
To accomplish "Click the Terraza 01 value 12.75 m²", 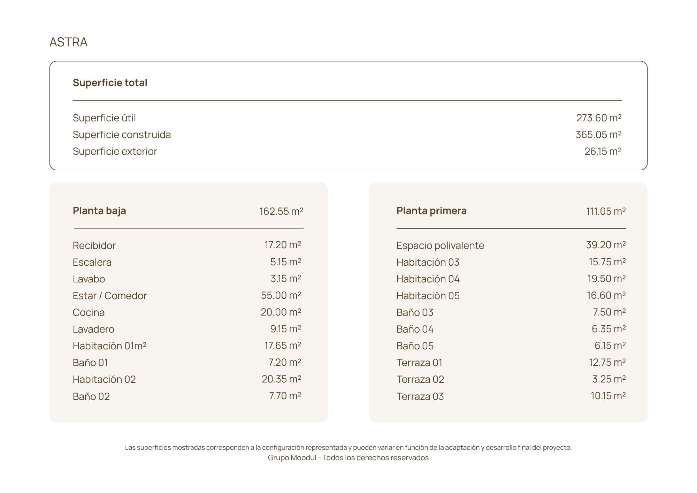I will click(x=607, y=362).
